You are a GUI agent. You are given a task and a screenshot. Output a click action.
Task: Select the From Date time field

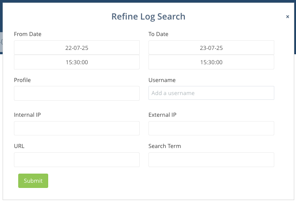(77, 62)
